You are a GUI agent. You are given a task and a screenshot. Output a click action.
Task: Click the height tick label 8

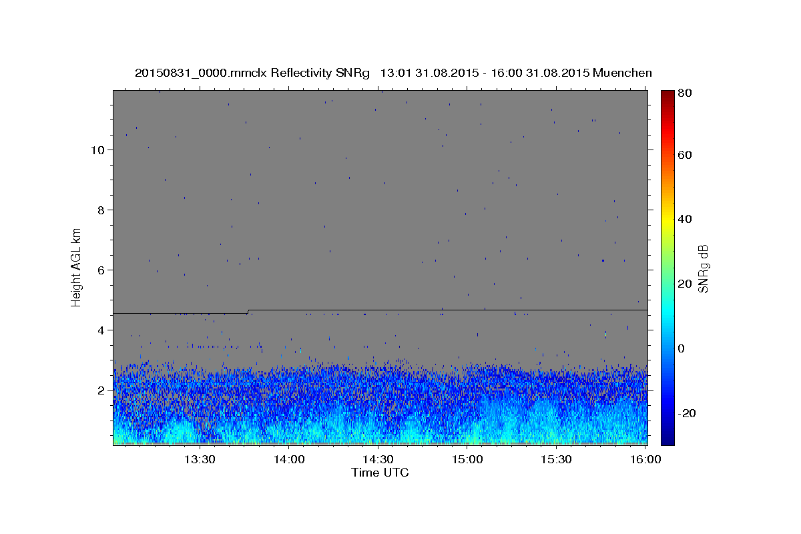click(99, 210)
